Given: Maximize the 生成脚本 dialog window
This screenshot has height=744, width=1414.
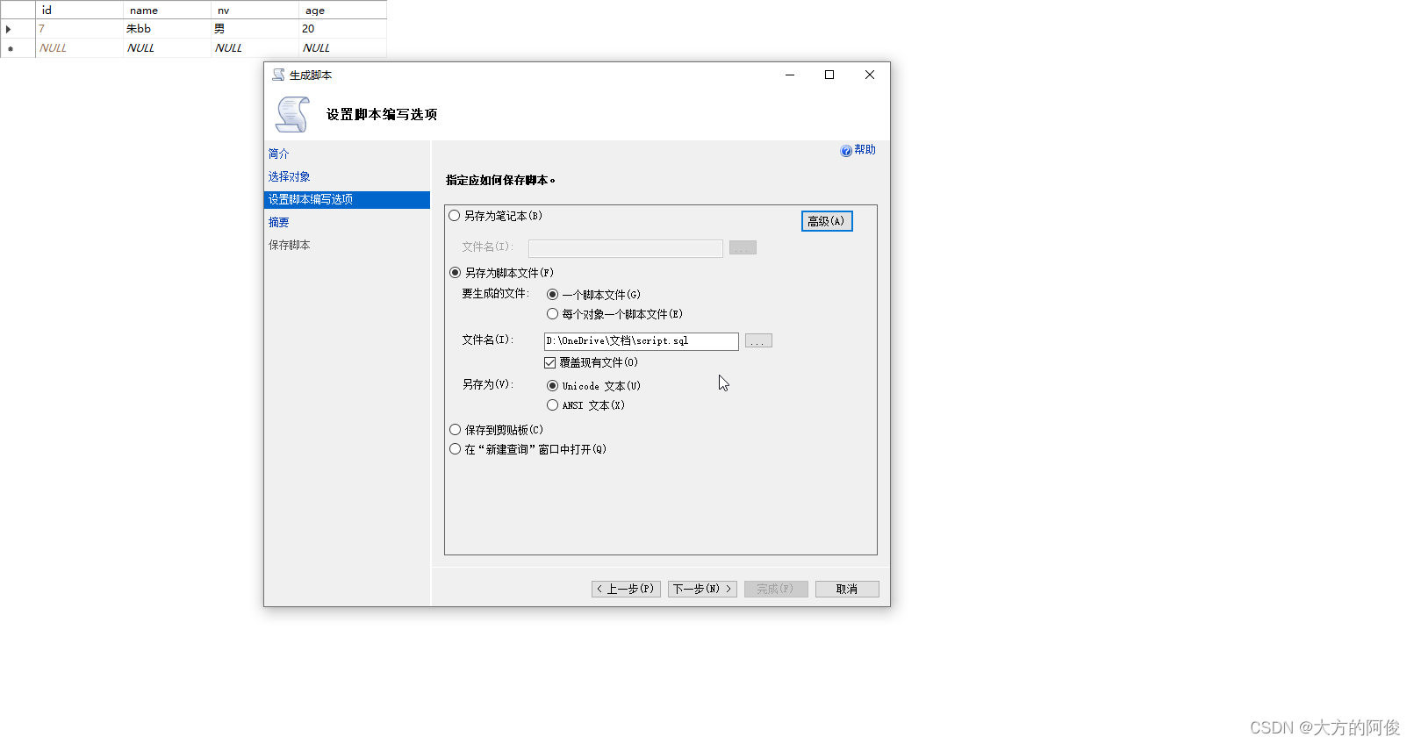Looking at the screenshot, I should pyautogui.click(x=829, y=75).
